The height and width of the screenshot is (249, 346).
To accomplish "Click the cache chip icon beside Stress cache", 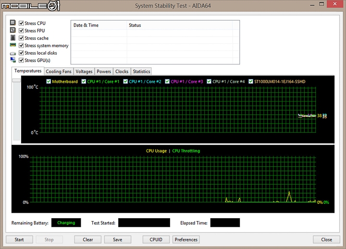I will coord(13,38).
